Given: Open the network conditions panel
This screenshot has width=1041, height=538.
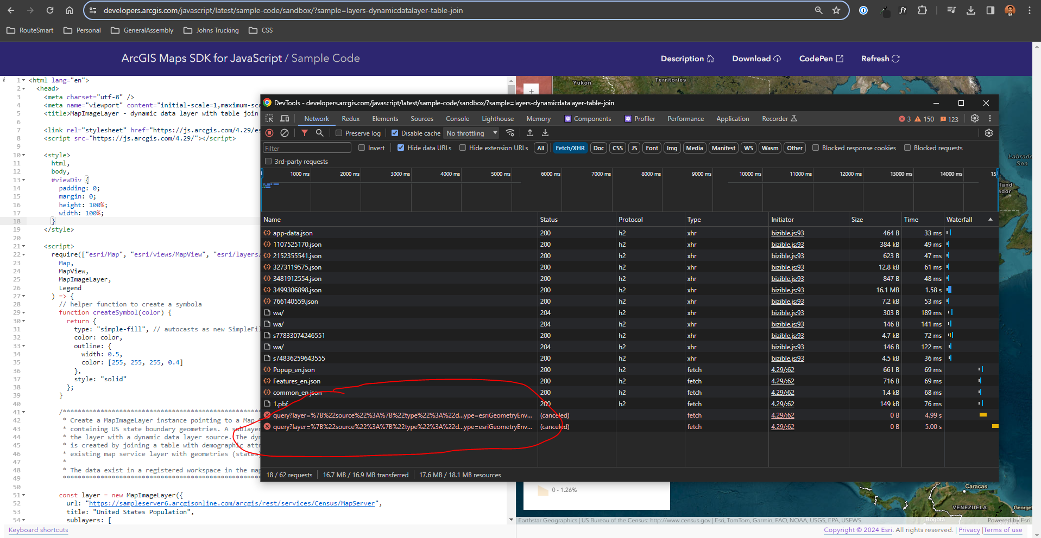Looking at the screenshot, I should click(510, 133).
